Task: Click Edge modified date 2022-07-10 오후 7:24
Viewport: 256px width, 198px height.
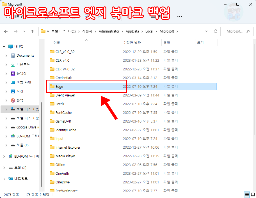Action: (140, 86)
